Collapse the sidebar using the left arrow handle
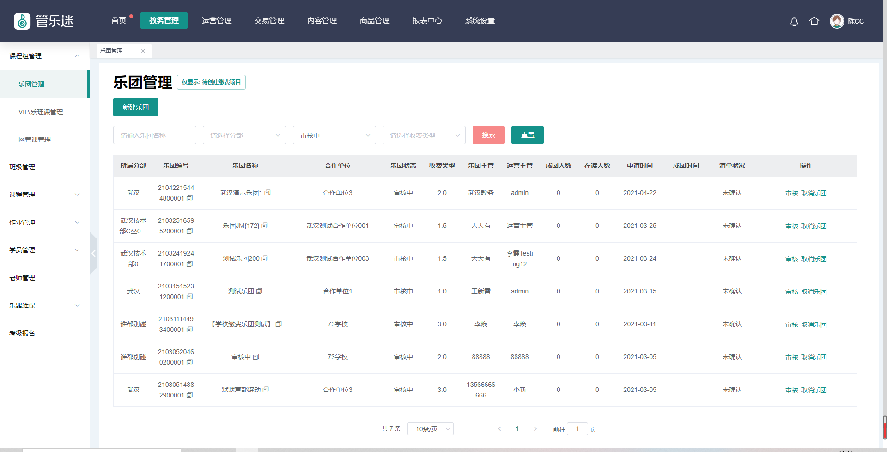This screenshot has width=887, height=452. point(93,253)
